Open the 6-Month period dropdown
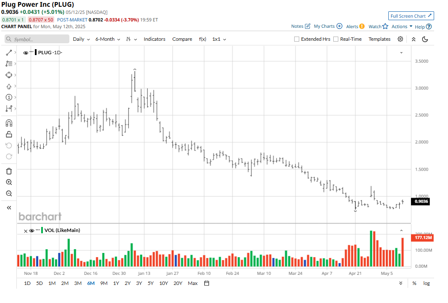This screenshot has height=303, width=448. click(108, 39)
